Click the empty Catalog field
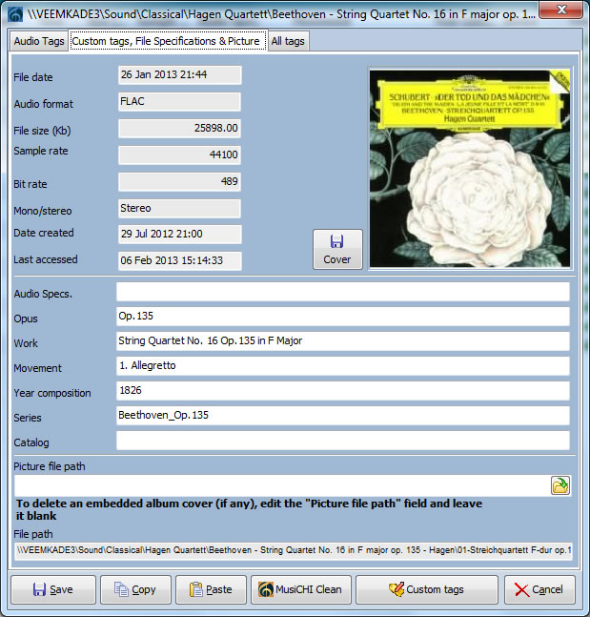This screenshot has height=617, width=590. click(x=342, y=441)
